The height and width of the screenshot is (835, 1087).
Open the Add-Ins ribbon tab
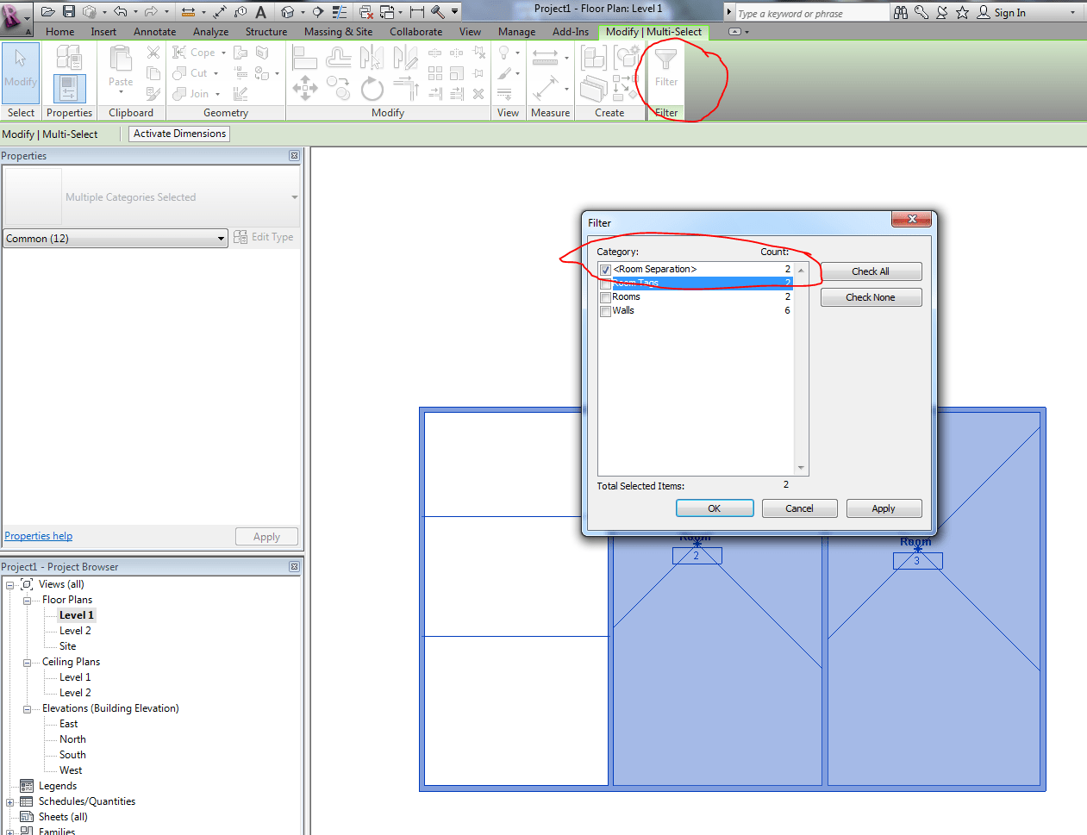[571, 32]
